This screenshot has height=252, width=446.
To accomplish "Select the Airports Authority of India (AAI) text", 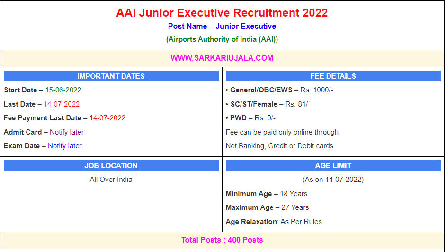I will [222, 39].
